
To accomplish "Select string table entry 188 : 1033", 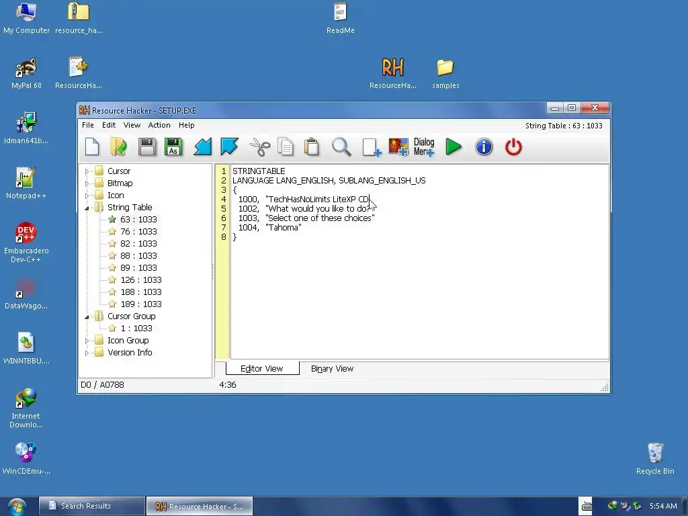I will click(140, 292).
